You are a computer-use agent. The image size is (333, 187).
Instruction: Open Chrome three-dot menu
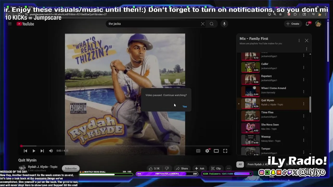(x=326, y=15)
